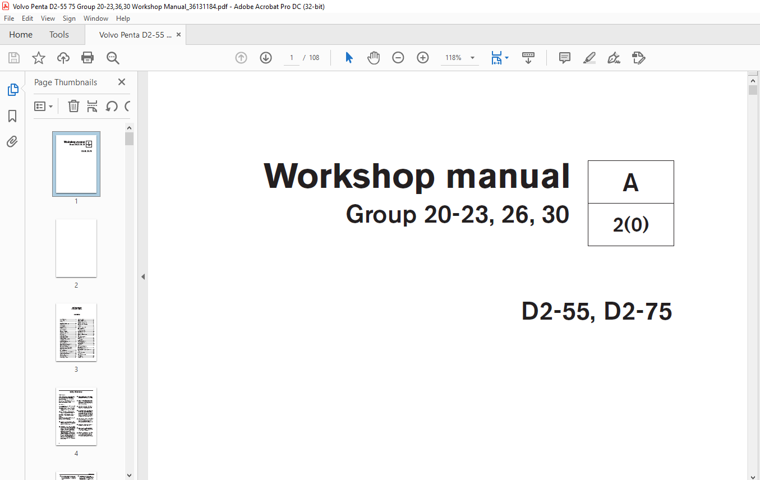This screenshot has height=480, width=760.
Task: Star this PDF with the star icon
Action: point(39,58)
